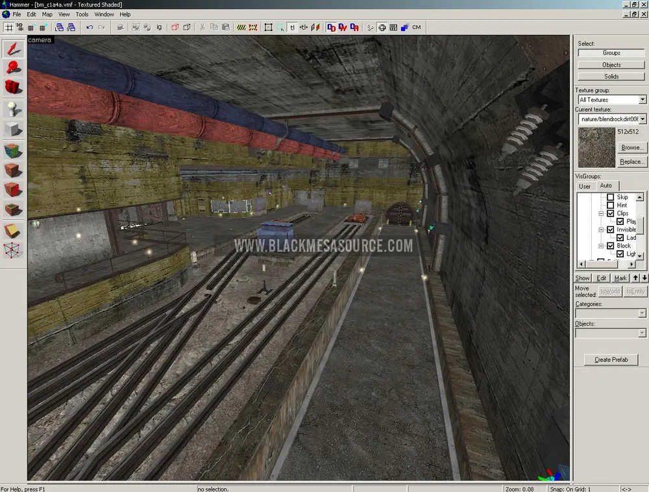Image resolution: width=649 pixels, height=492 pixels.
Task: Click the Undo toolbar icon
Action: pyautogui.click(x=90, y=27)
